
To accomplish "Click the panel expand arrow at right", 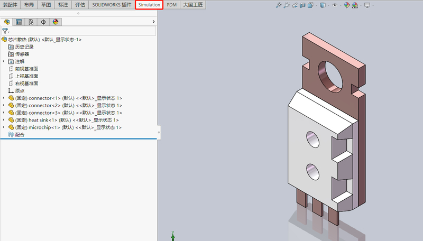I will [153, 22].
